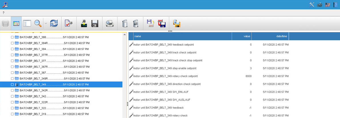Click the purple floppy disk export icon
The image size is (340, 118).
[x=151, y=23]
